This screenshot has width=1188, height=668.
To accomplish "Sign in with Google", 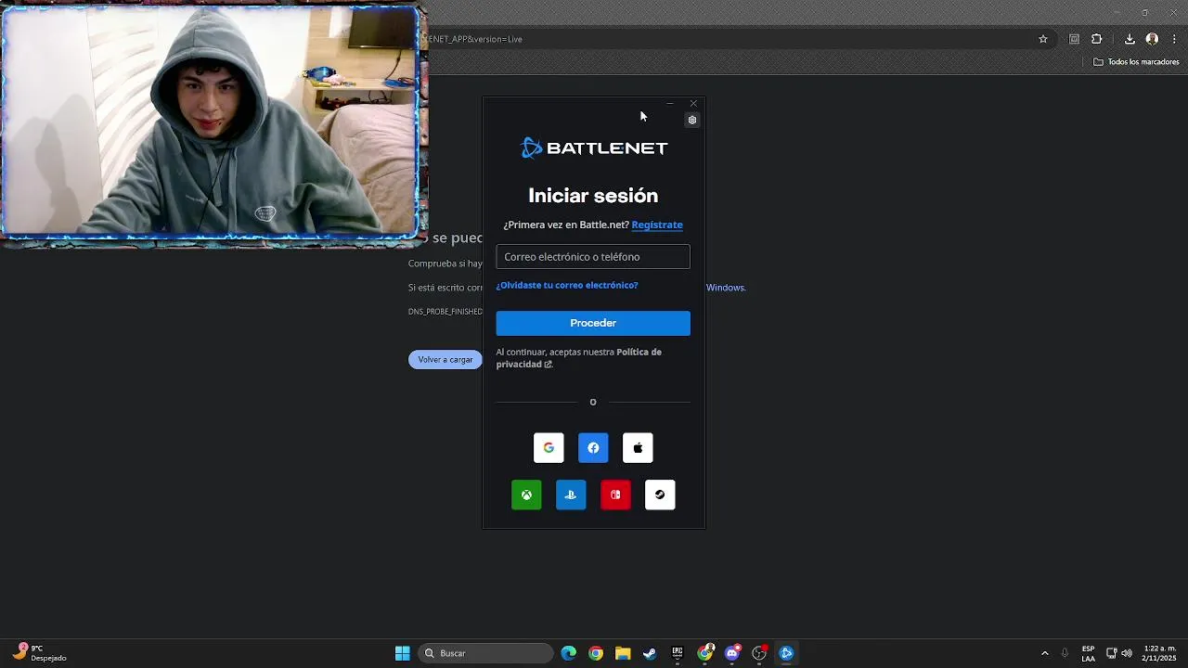I will point(549,447).
